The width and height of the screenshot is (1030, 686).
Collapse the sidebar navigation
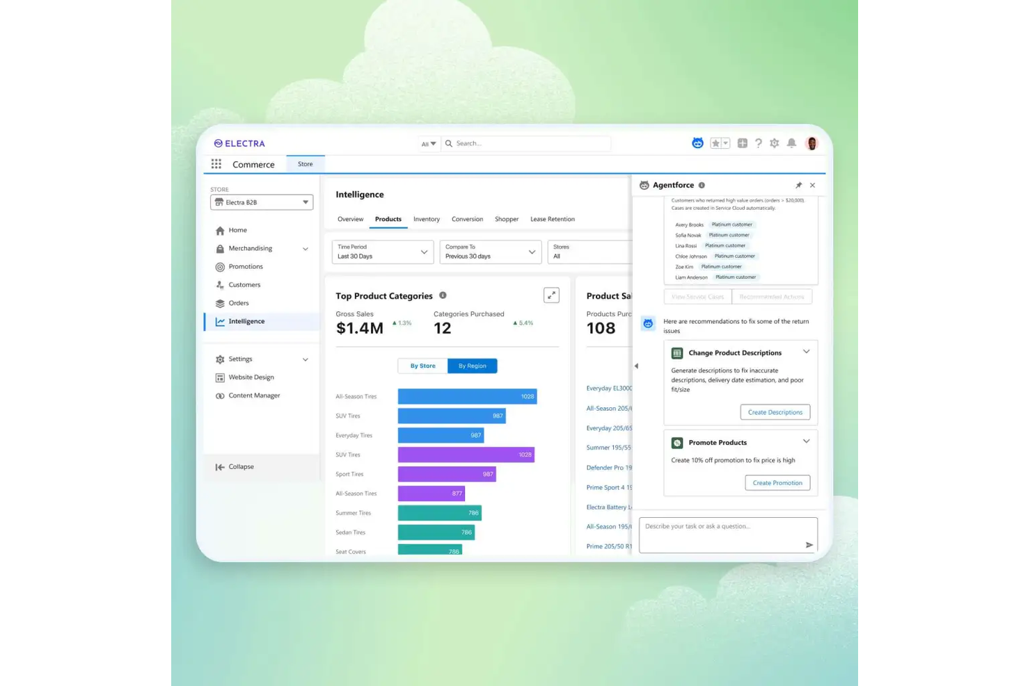pyautogui.click(x=235, y=466)
